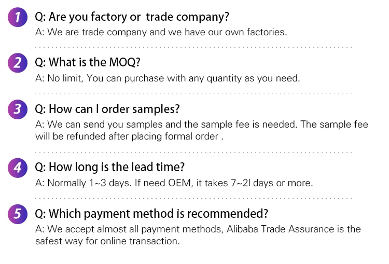Click the 'Normally 1~3 days' lead time answer

(x=174, y=183)
